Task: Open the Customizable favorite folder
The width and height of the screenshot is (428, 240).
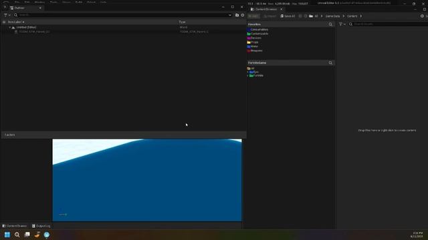Action: coord(259,34)
